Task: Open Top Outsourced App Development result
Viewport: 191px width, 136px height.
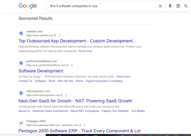Action: [x=77, y=41]
